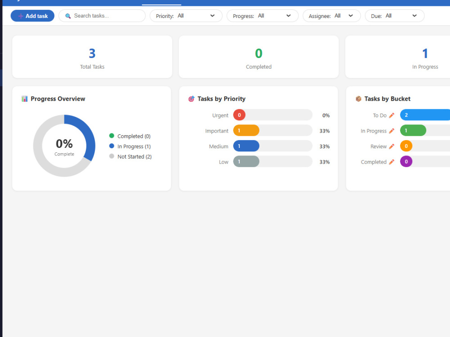Click the Important priority label

click(x=217, y=131)
